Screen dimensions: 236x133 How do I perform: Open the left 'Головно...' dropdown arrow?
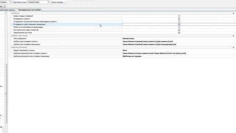click(x=11, y=2)
